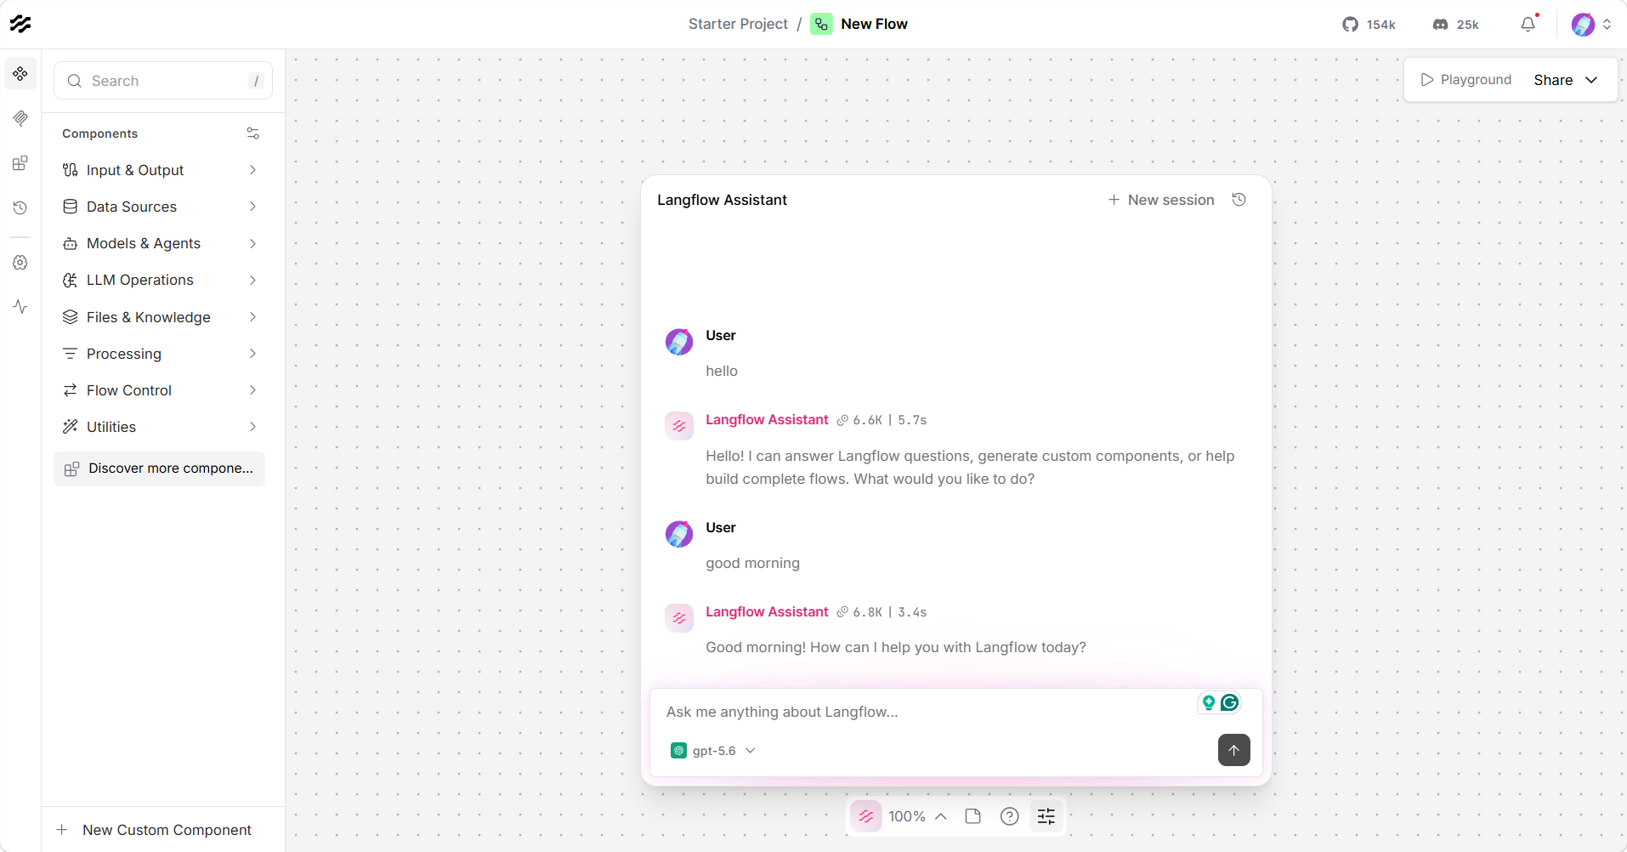The height and width of the screenshot is (852, 1627).
Task: View chat session history icon
Action: (1239, 200)
